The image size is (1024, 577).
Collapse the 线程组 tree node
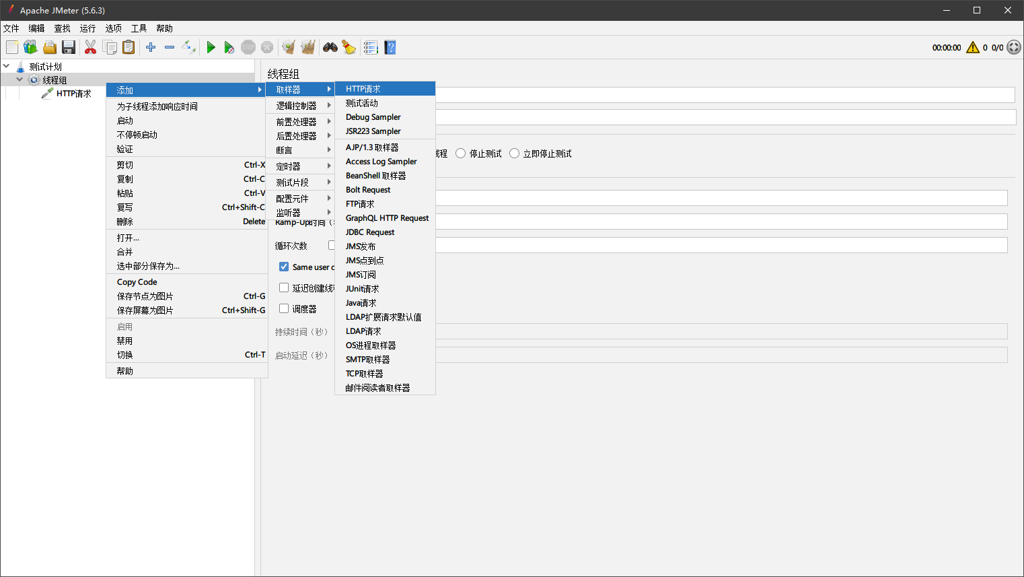[20, 79]
